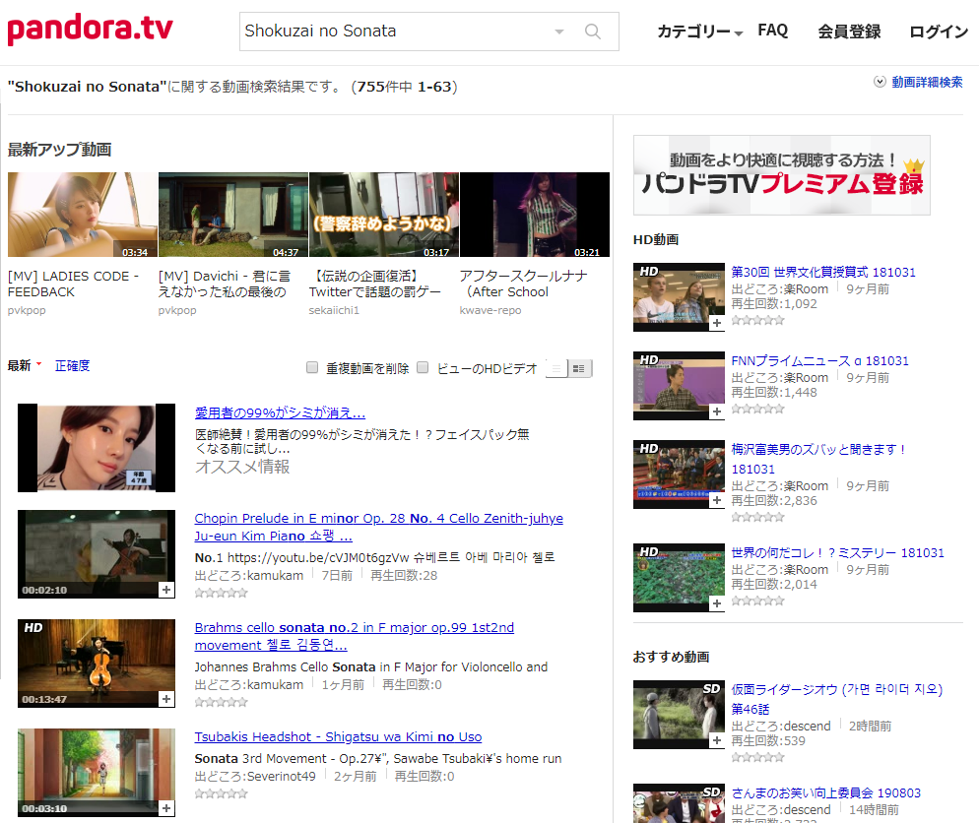
Task: Switch to detailed list view icon
Action: coord(579,368)
